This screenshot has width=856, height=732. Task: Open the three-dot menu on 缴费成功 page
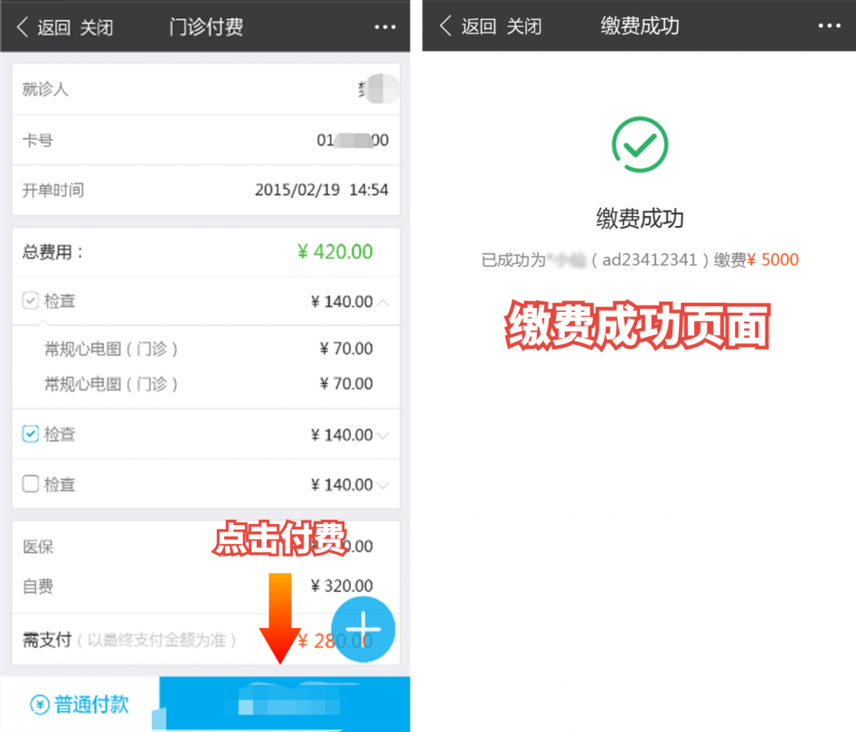829,25
